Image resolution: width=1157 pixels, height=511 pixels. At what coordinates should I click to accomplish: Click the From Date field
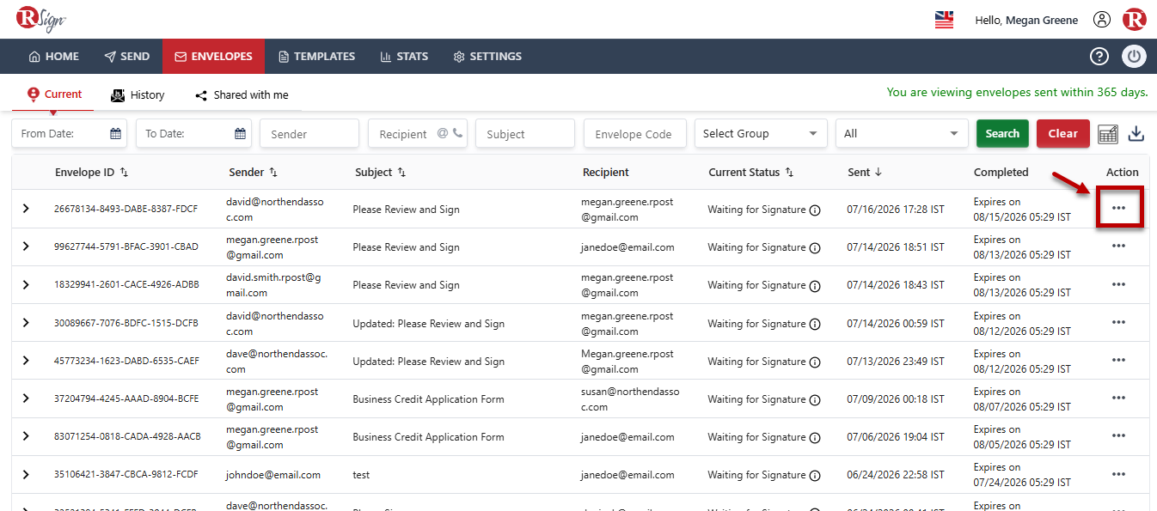[x=70, y=134]
